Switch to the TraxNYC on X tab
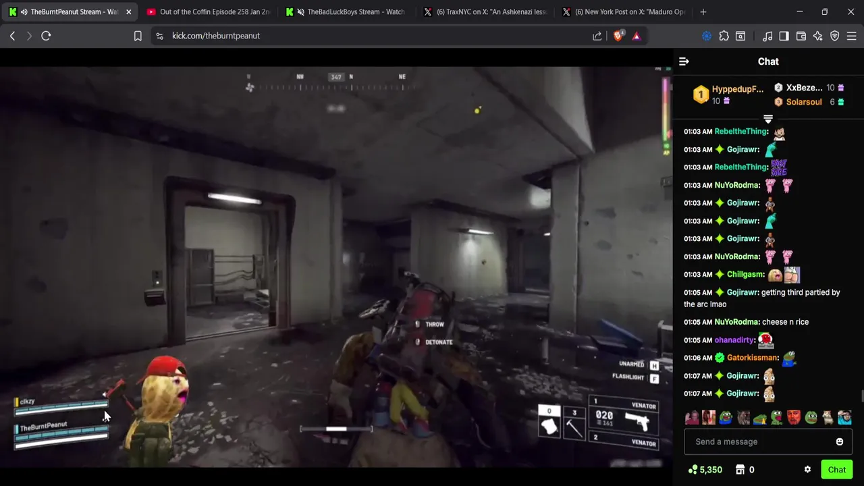 point(486,11)
